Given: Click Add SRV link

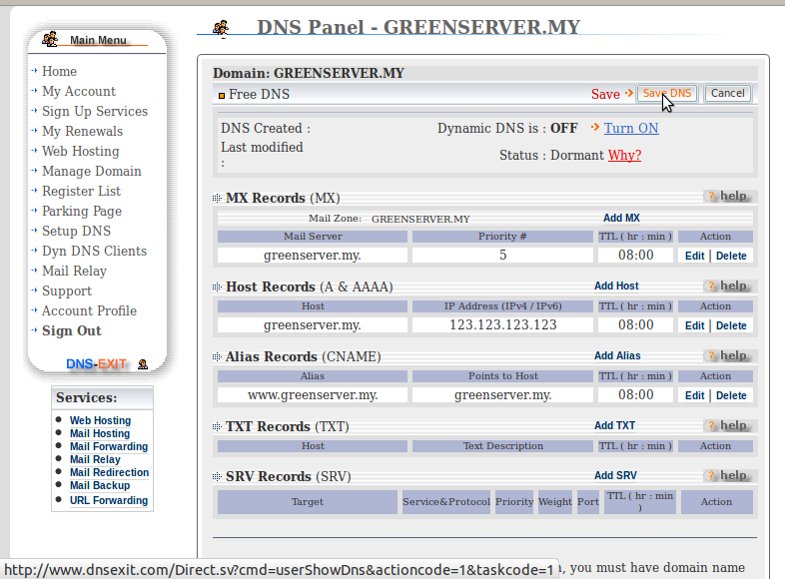Looking at the screenshot, I should pyautogui.click(x=615, y=475).
